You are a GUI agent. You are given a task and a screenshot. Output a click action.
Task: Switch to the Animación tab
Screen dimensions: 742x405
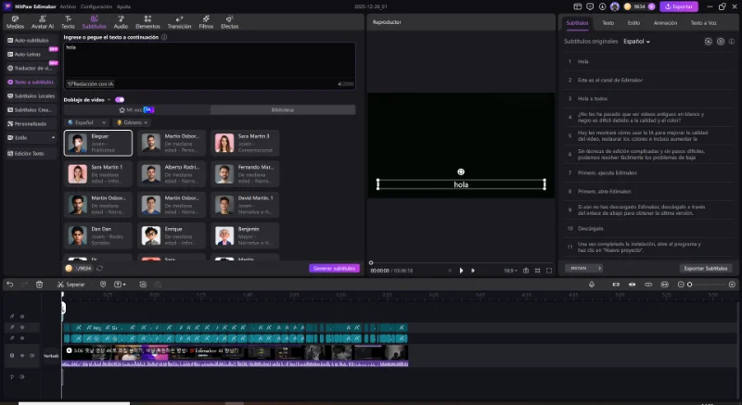[x=665, y=21]
